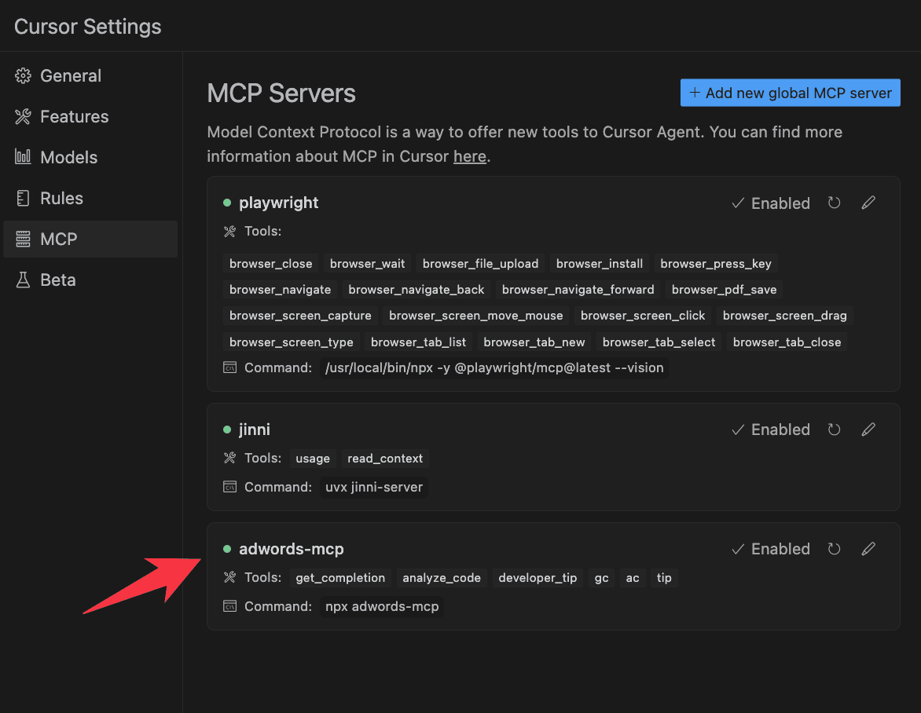The image size is (921, 713).
Task: Add new global MCP server
Action: (790, 93)
